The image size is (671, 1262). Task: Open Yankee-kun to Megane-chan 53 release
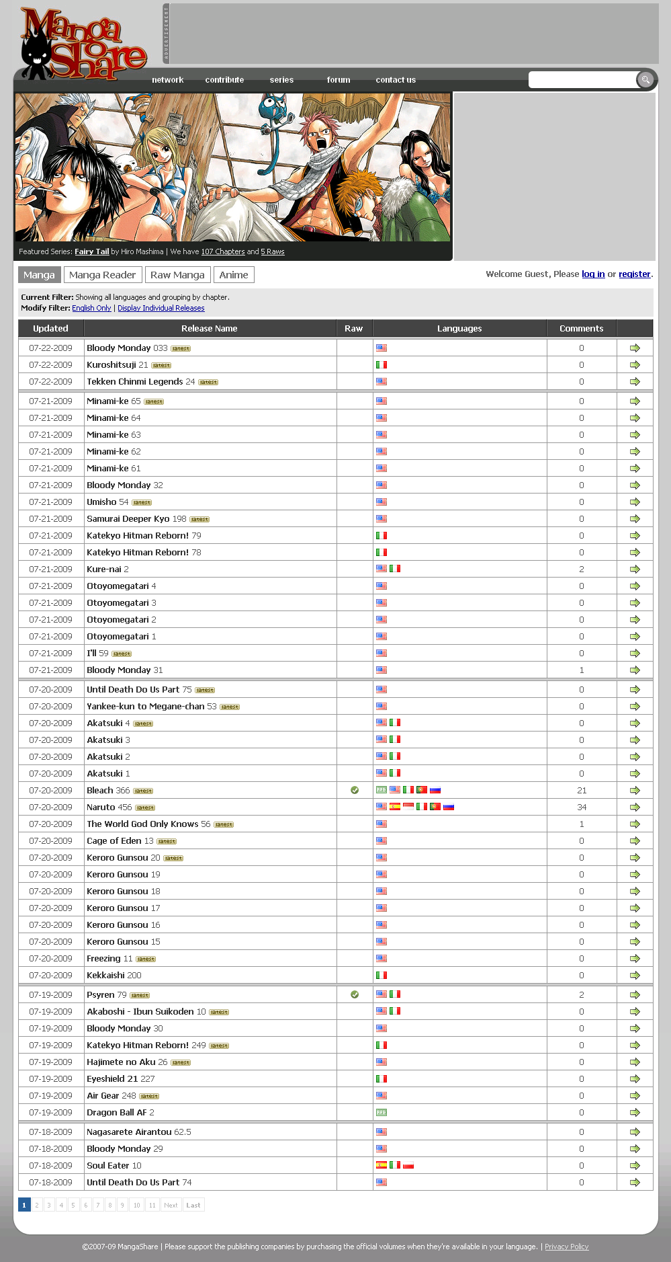[x=152, y=707]
